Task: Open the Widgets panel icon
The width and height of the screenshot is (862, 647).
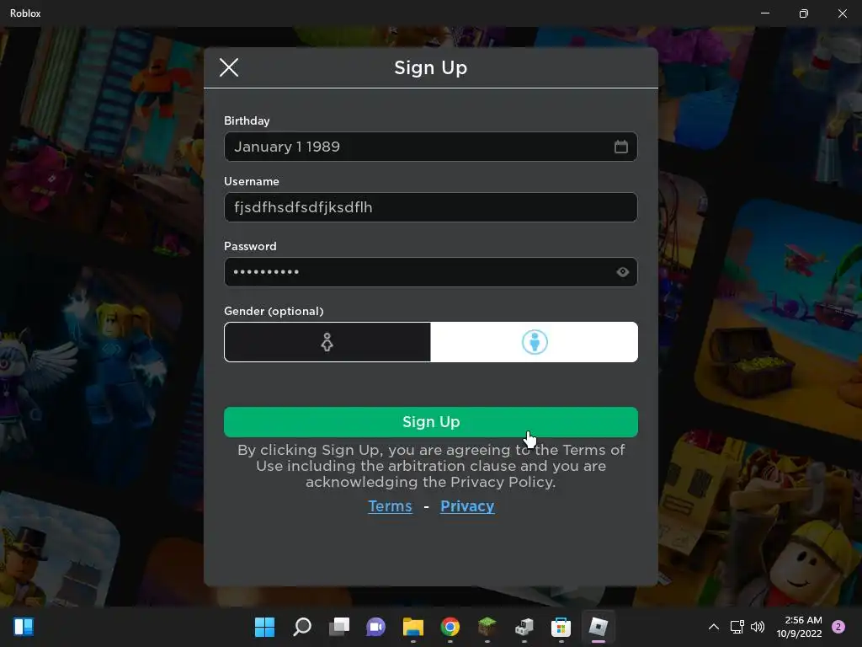Action: tap(24, 627)
